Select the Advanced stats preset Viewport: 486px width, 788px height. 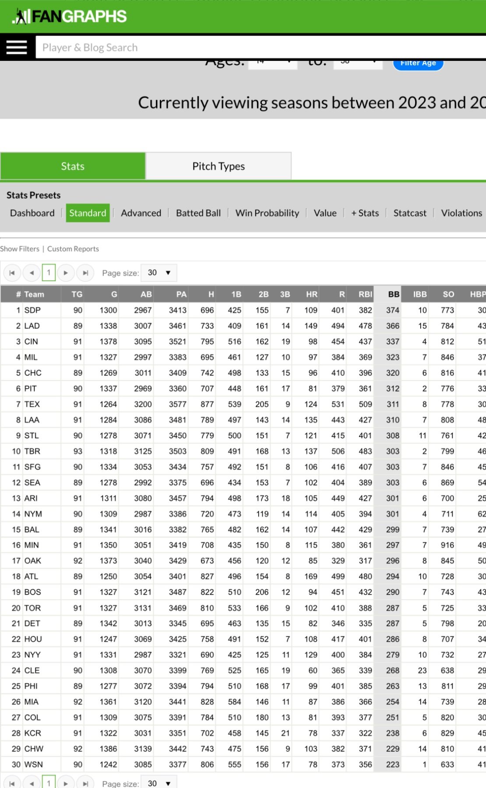tap(141, 213)
